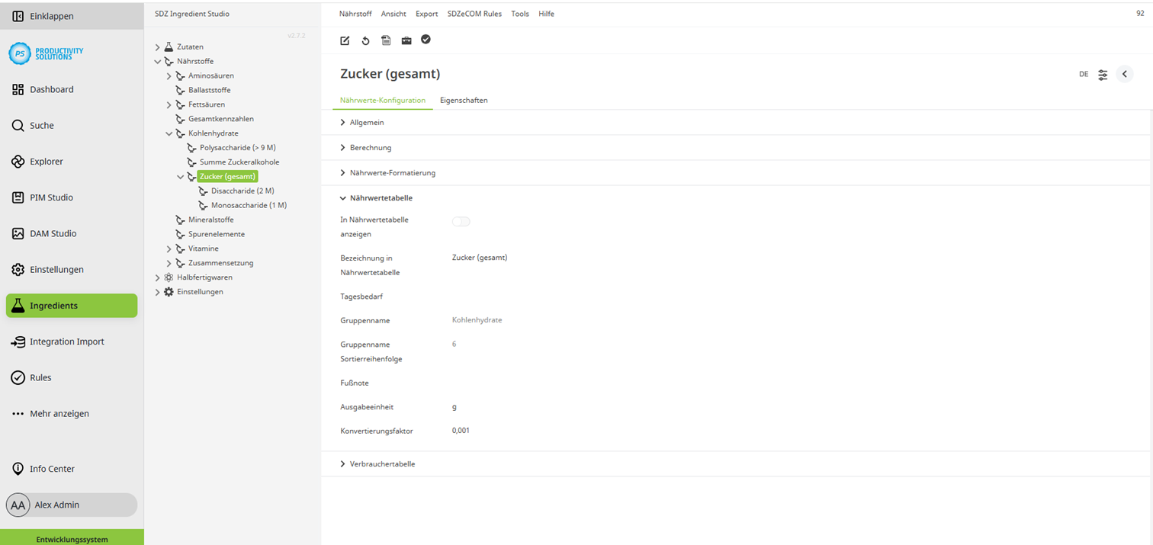Expand the Vitamine tree node
This screenshot has height=545, width=1153.
pos(169,248)
